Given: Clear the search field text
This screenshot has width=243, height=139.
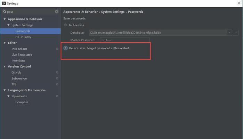Looking at the screenshot, I should 57,11.
